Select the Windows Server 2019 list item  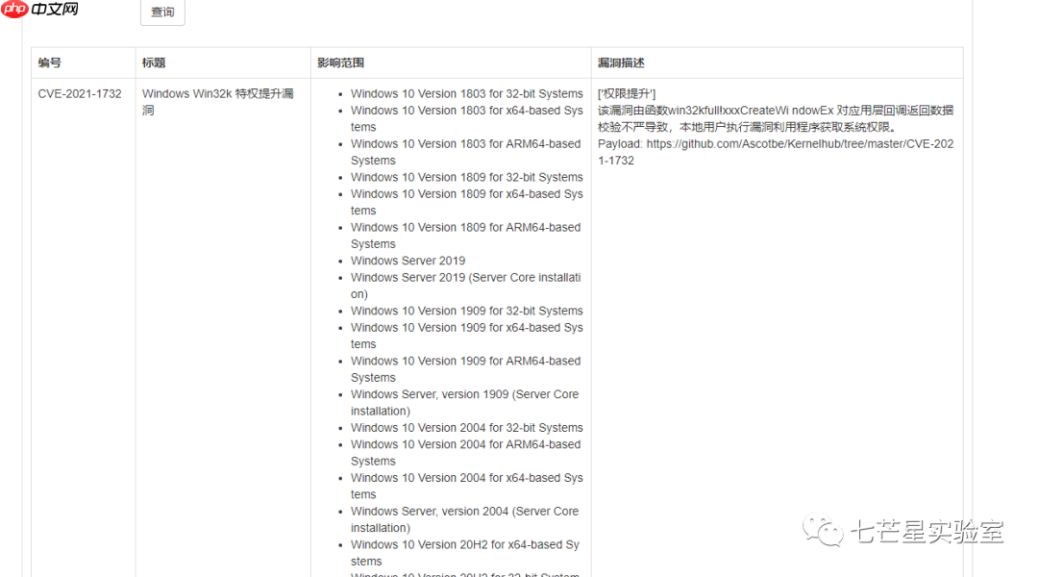(408, 260)
